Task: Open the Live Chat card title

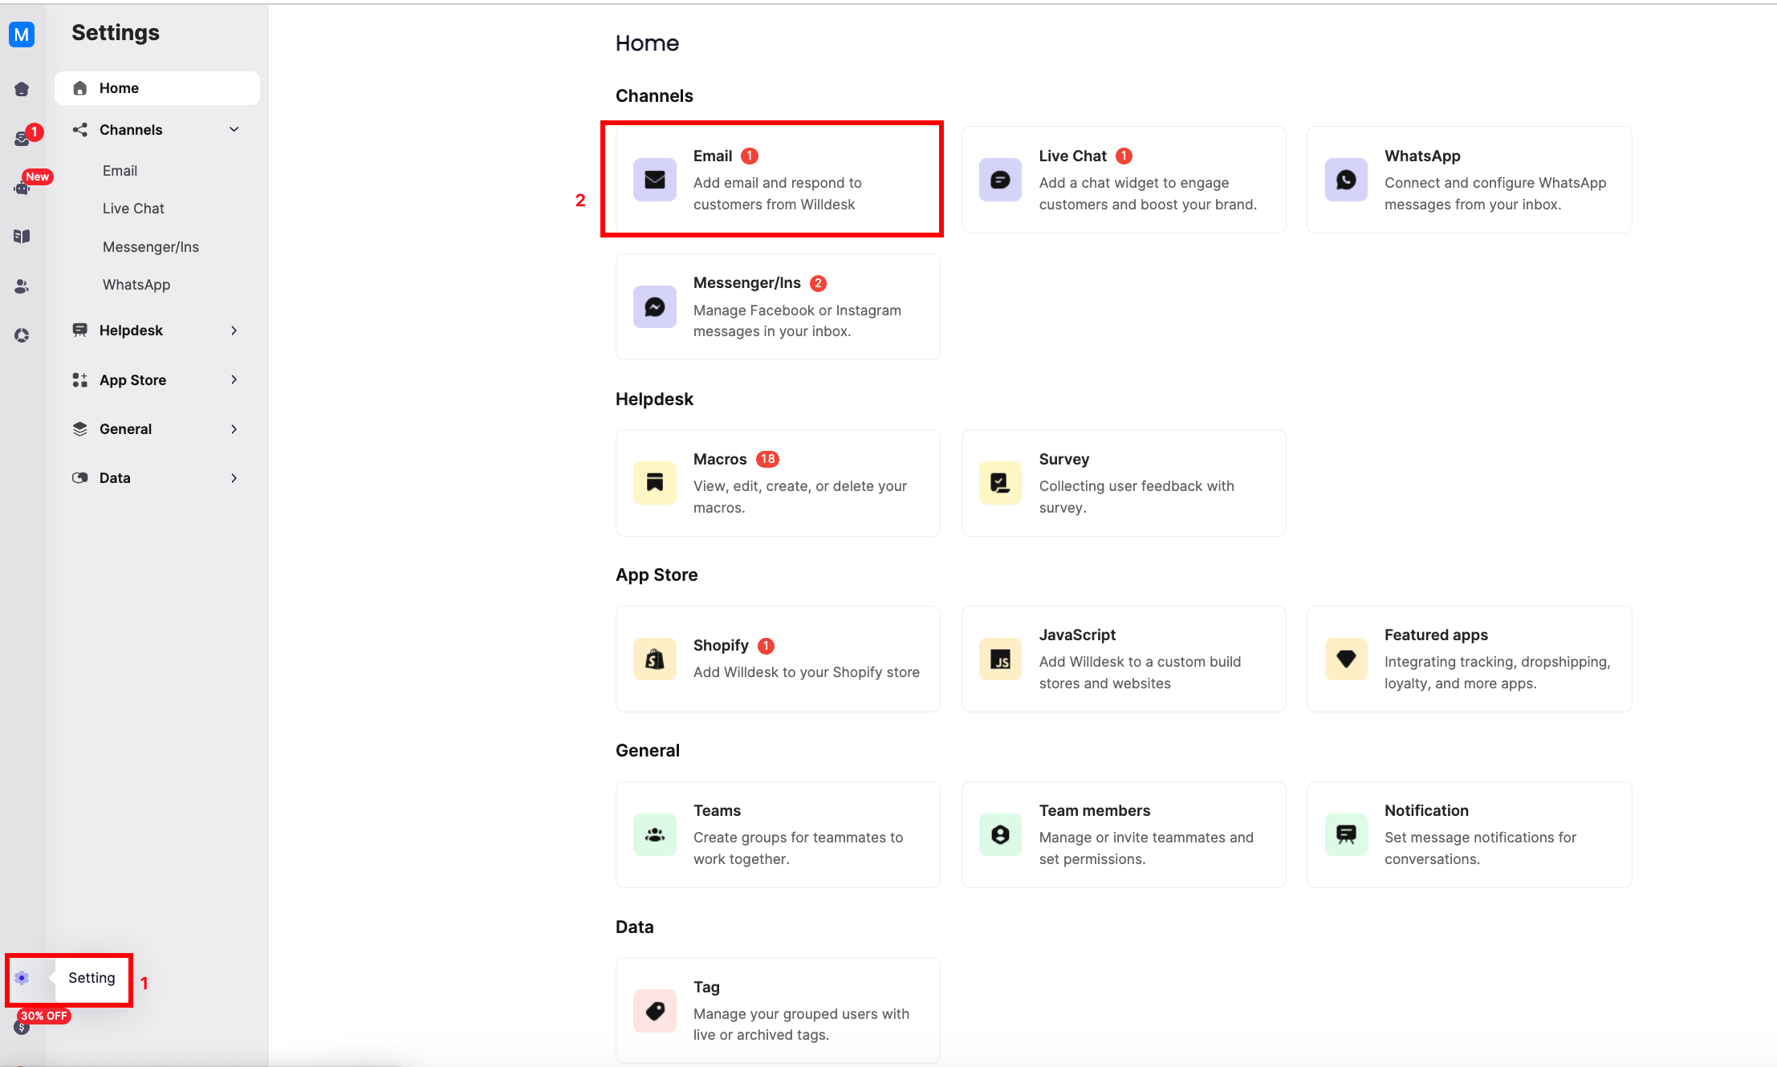Action: point(1072,156)
